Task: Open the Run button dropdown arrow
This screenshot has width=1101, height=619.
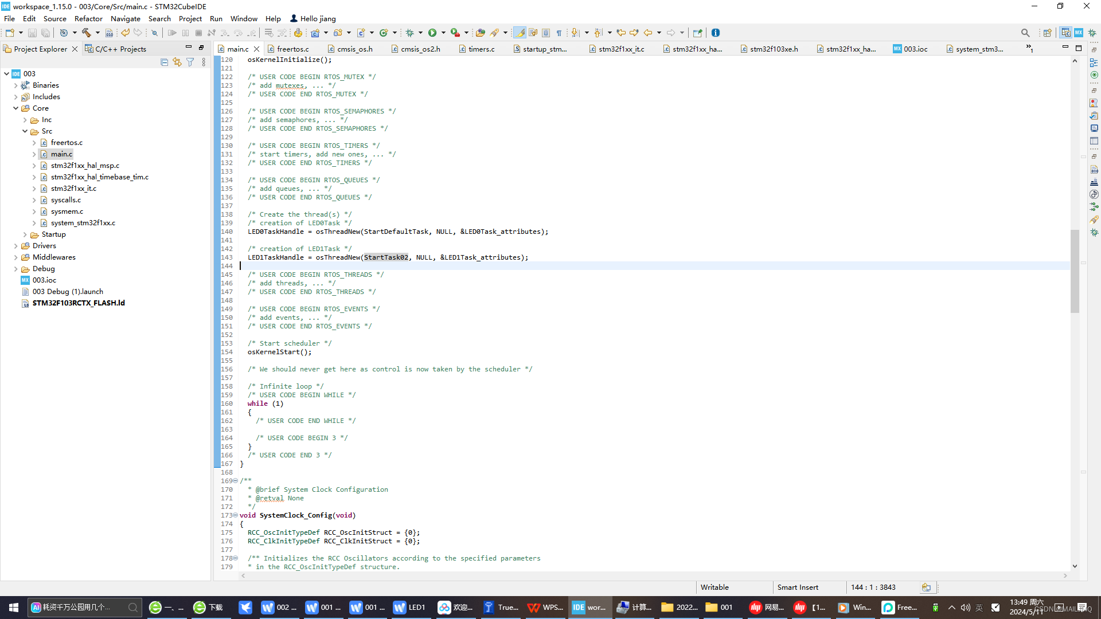Action: (x=443, y=33)
